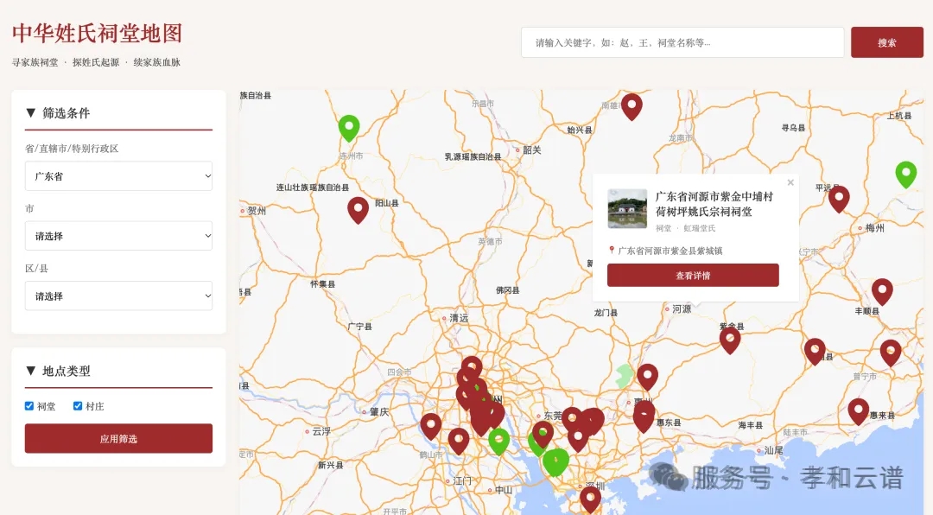Click the popup title 广东省河源市紫金中埔村荷树坪姚氏宗祠祠堂
The height and width of the screenshot is (515, 933).
714,204
